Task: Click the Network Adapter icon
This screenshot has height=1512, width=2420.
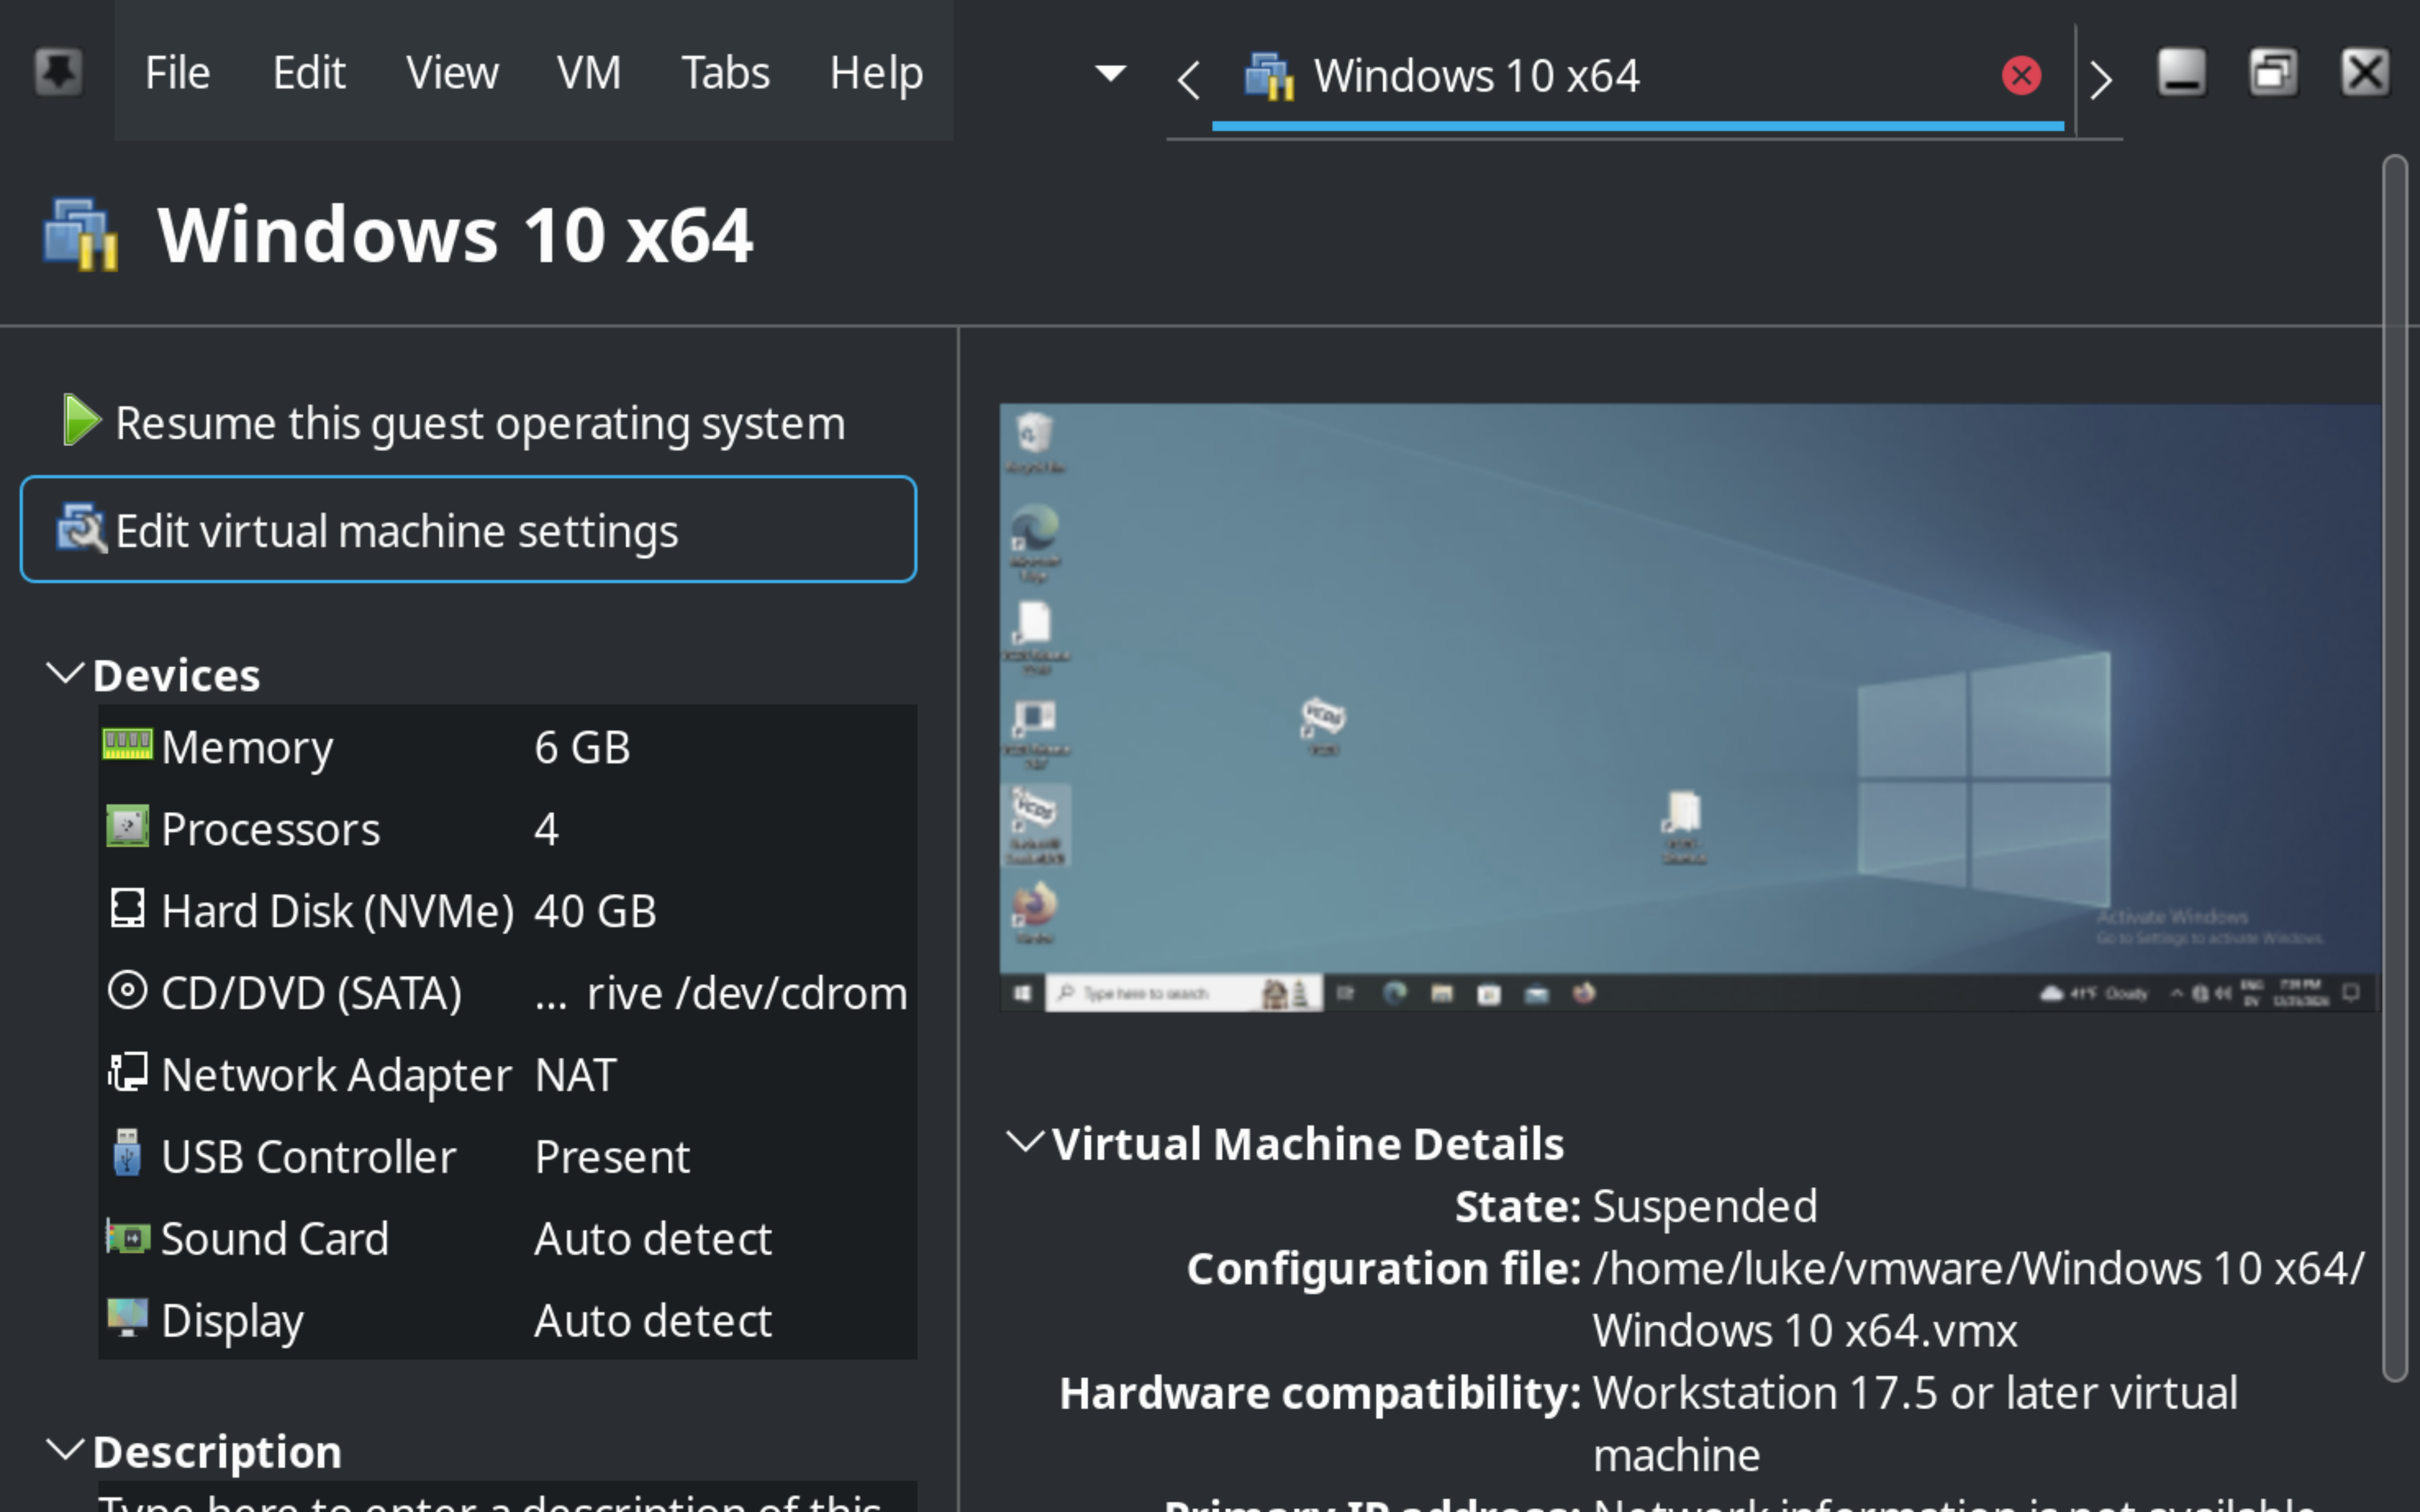Action: click(127, 1072)
